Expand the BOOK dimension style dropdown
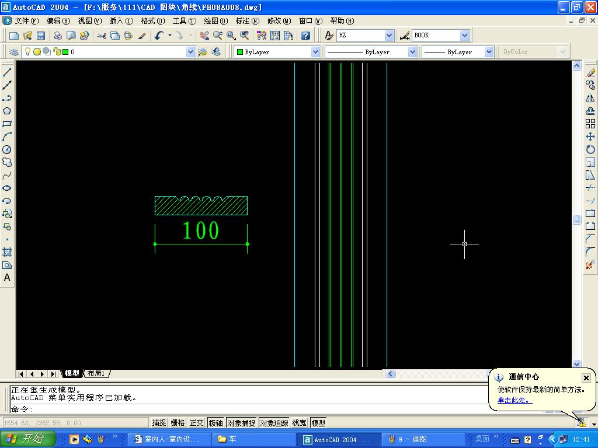This screenshot has width=598, height=448. (x=464, y=36)
